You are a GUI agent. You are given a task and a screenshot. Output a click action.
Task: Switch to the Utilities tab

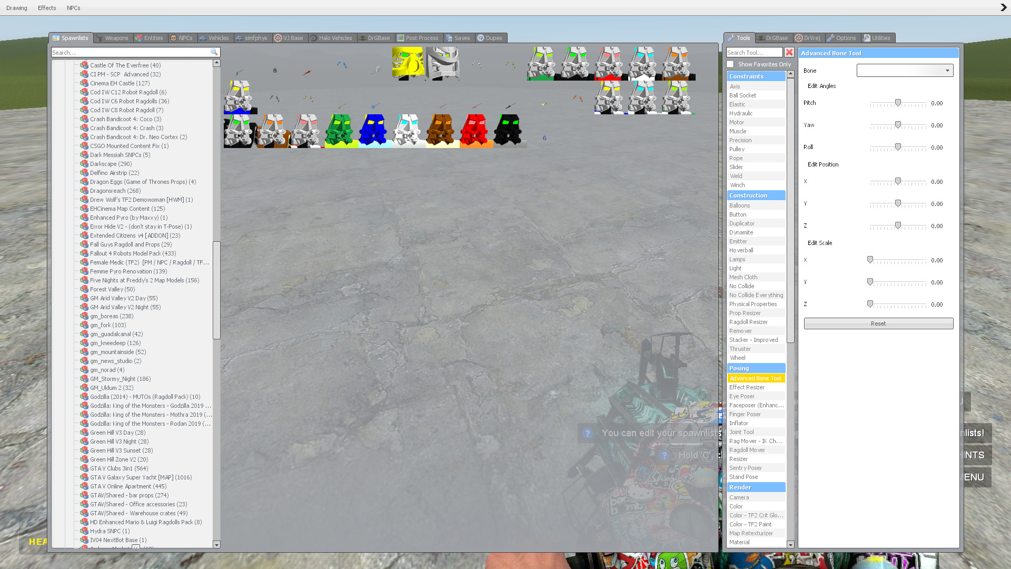(878, 37)
